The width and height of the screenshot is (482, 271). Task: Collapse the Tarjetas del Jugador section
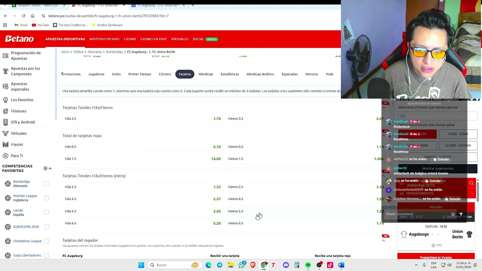click(383, 241)
